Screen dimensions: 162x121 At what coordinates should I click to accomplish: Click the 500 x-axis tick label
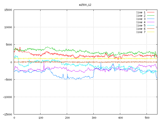click(147, 118)
